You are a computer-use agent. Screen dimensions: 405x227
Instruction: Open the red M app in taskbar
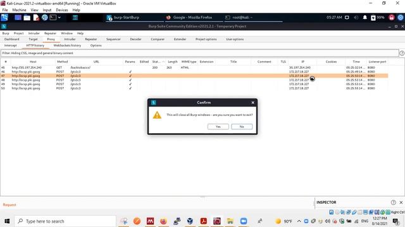[x=150, y=221]
